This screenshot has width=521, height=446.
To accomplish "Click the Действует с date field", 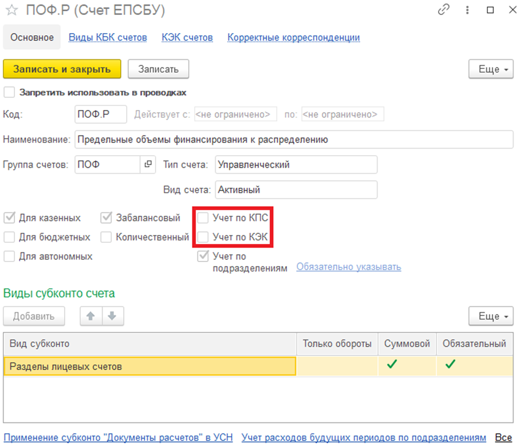I will (235, 114).
